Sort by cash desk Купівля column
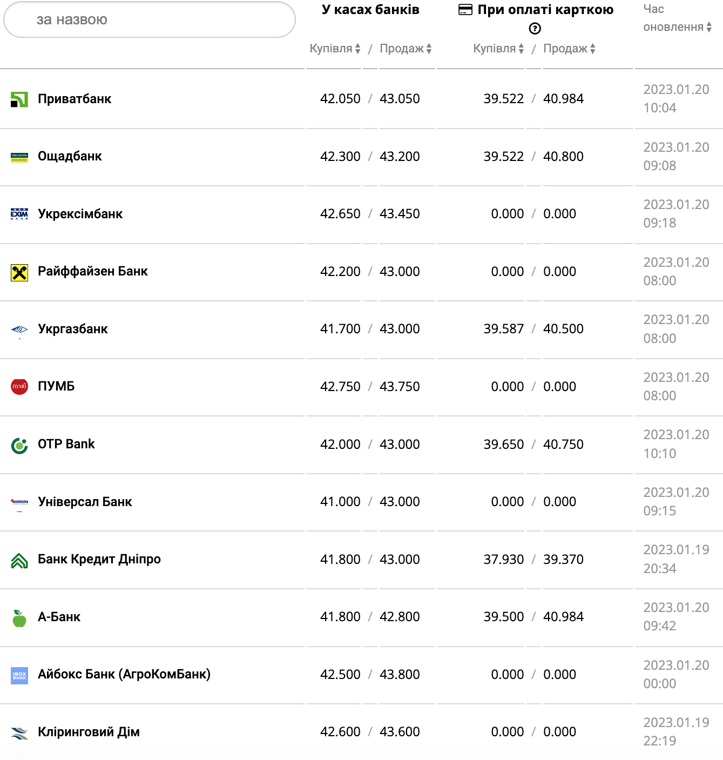This screenshot has height=760, width=723. click(x=335, y=49)
